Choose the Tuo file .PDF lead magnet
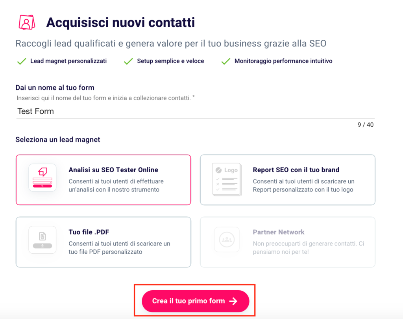The image size is (403, 319). pyautogui.click(x=104, y=242)
